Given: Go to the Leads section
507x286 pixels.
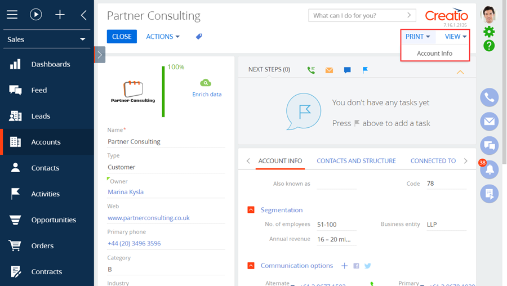Looking at the screenshot, I should tap(47, 116).
